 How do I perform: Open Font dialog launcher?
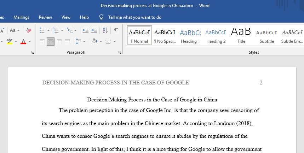(x=33, y=52)
